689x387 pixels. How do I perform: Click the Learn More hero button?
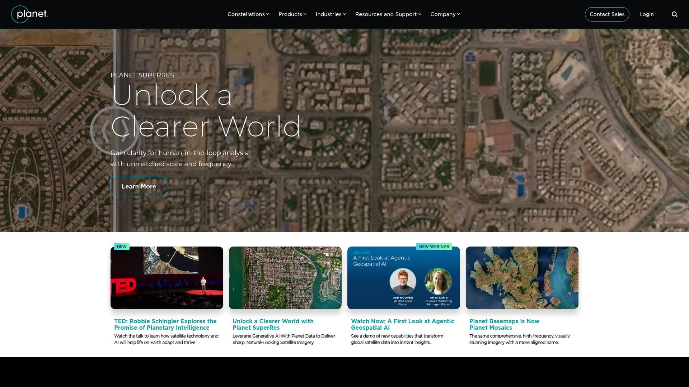tap(139, 186)
